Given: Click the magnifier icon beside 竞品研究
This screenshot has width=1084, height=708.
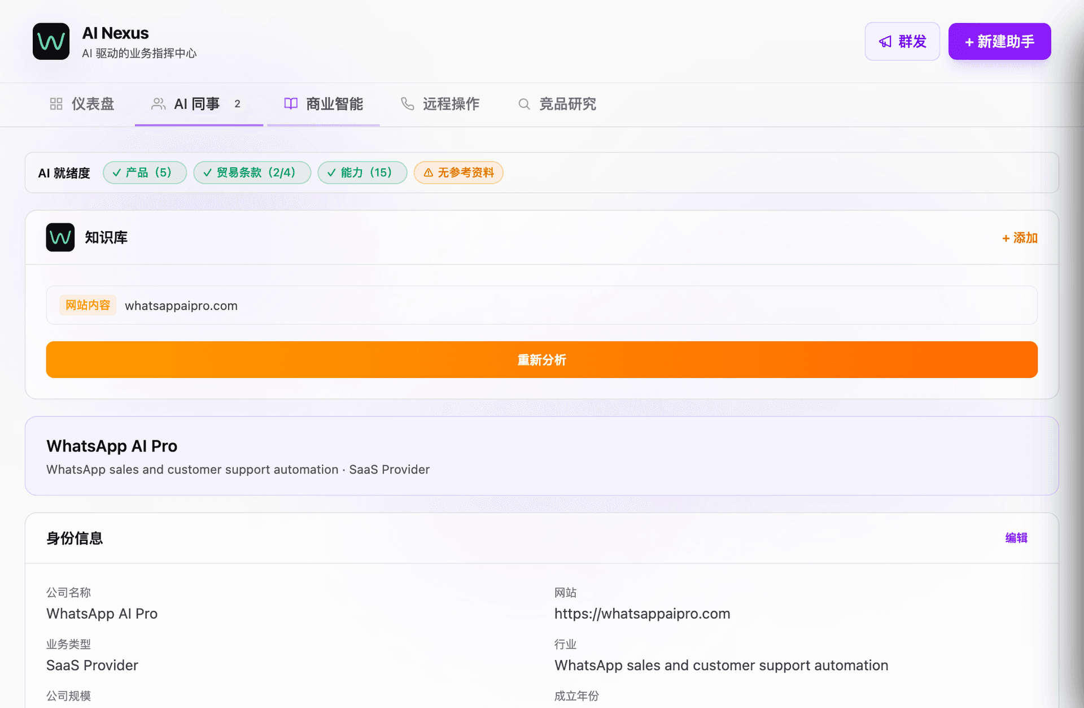Looking at the screenshot, I should 524,104.
